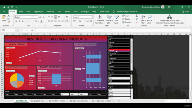Select Gujarat in States slicer
The height and width of the screenshot is (108, 192).
tap(119, 50)
